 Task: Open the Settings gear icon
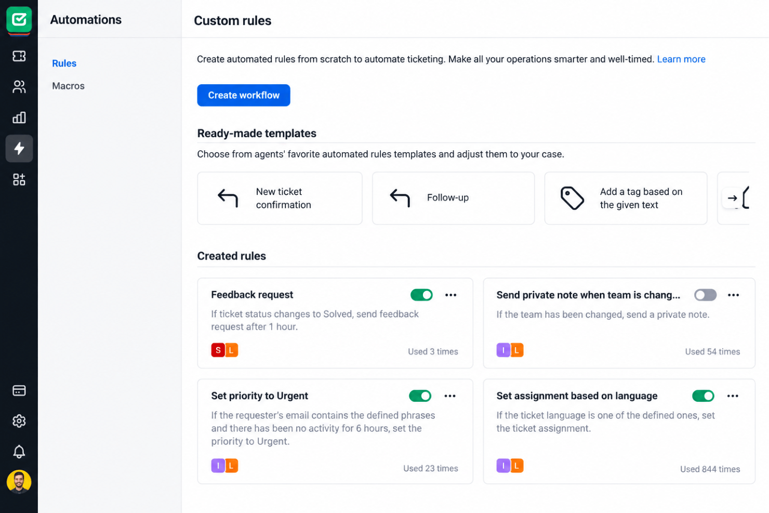(x=19, y=421)
